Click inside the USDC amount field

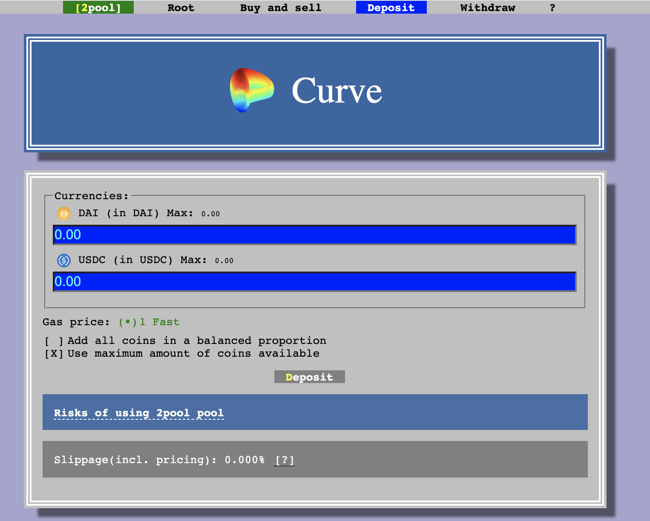[x=314, y=281]
